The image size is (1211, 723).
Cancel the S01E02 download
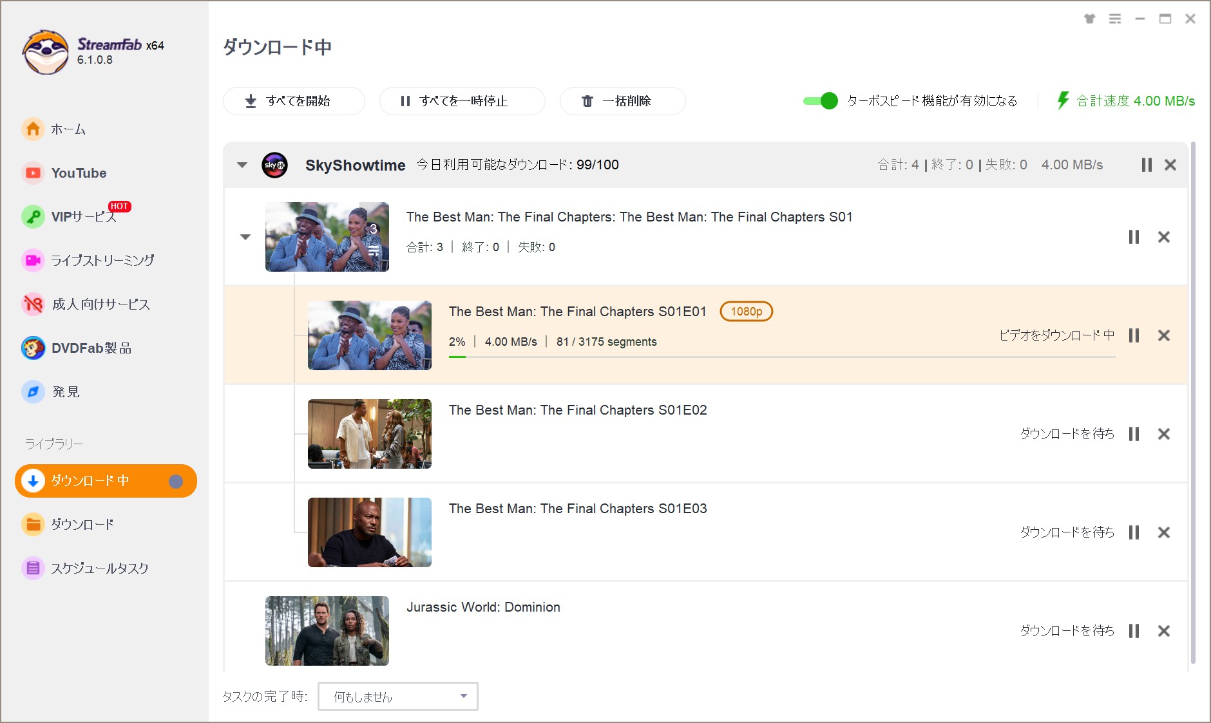[x=1164, y=434]
